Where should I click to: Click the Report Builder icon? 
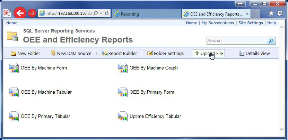105,53
